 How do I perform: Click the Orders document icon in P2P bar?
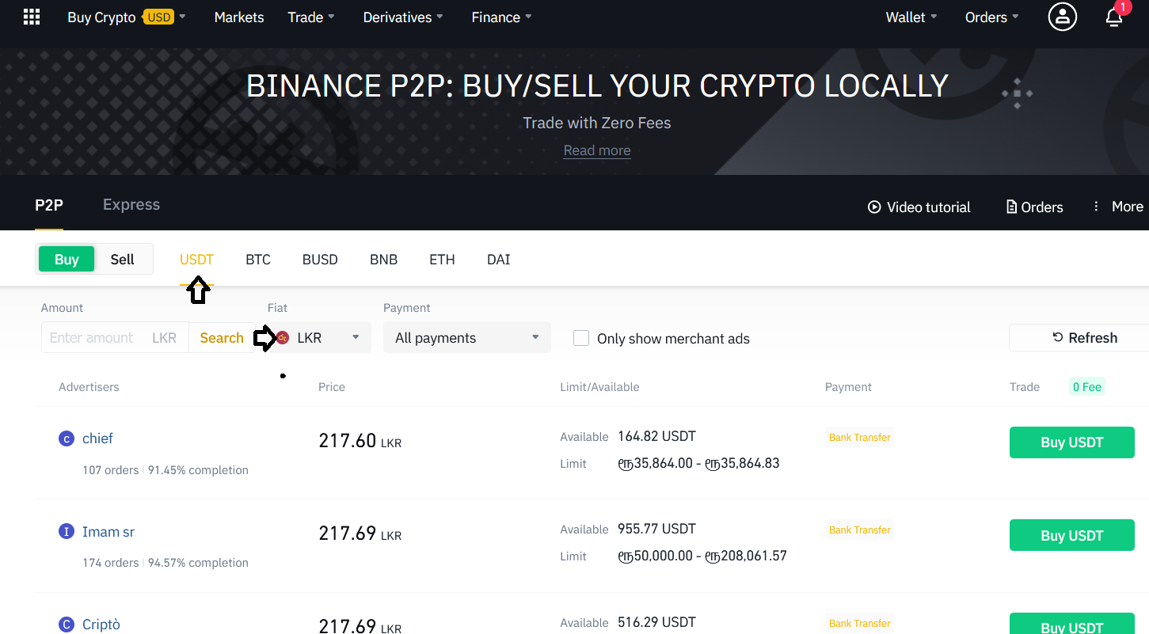1011,207
